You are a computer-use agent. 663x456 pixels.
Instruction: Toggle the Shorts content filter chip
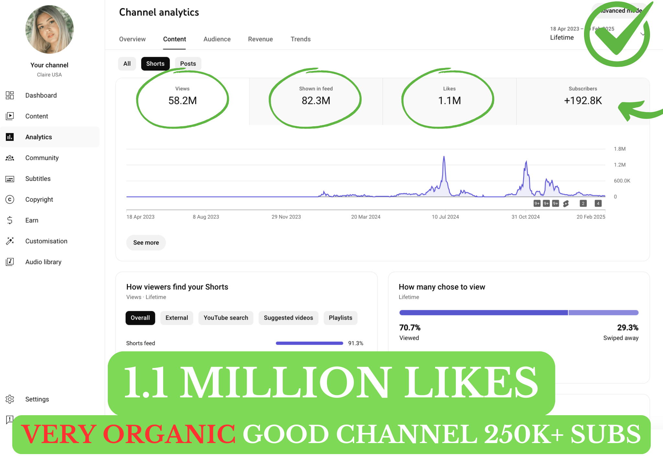pyautogui.click(x=155, y=63)
